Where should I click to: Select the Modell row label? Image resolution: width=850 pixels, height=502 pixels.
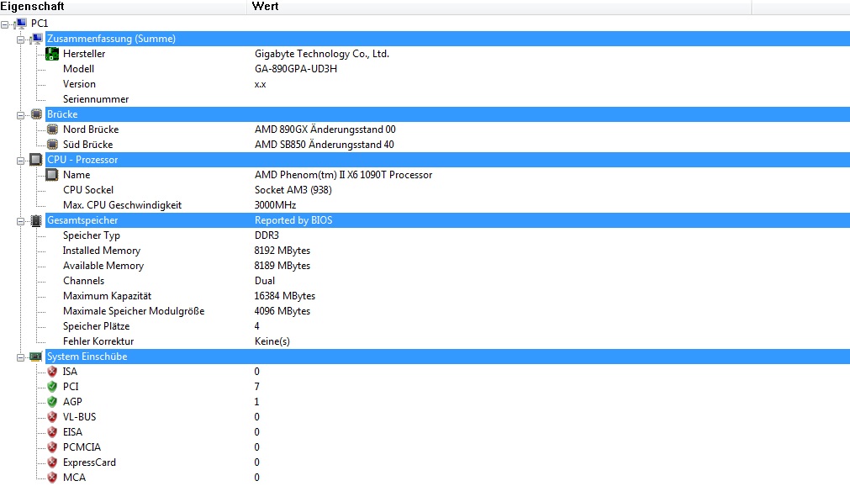(x=78, y=69)
